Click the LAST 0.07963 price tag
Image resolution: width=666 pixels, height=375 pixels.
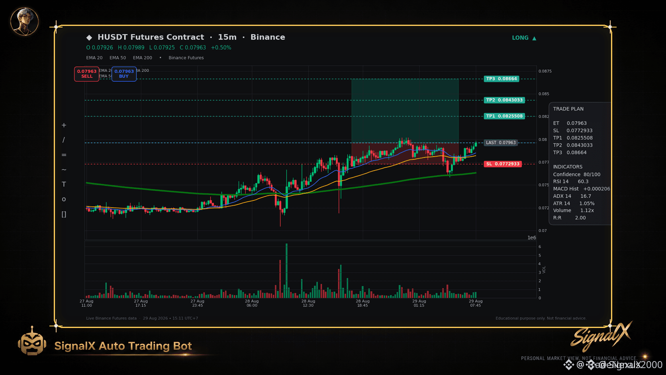click(x=501, y=143)
